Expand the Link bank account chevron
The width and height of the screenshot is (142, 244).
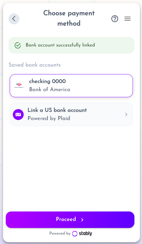(x=126, y=115)
